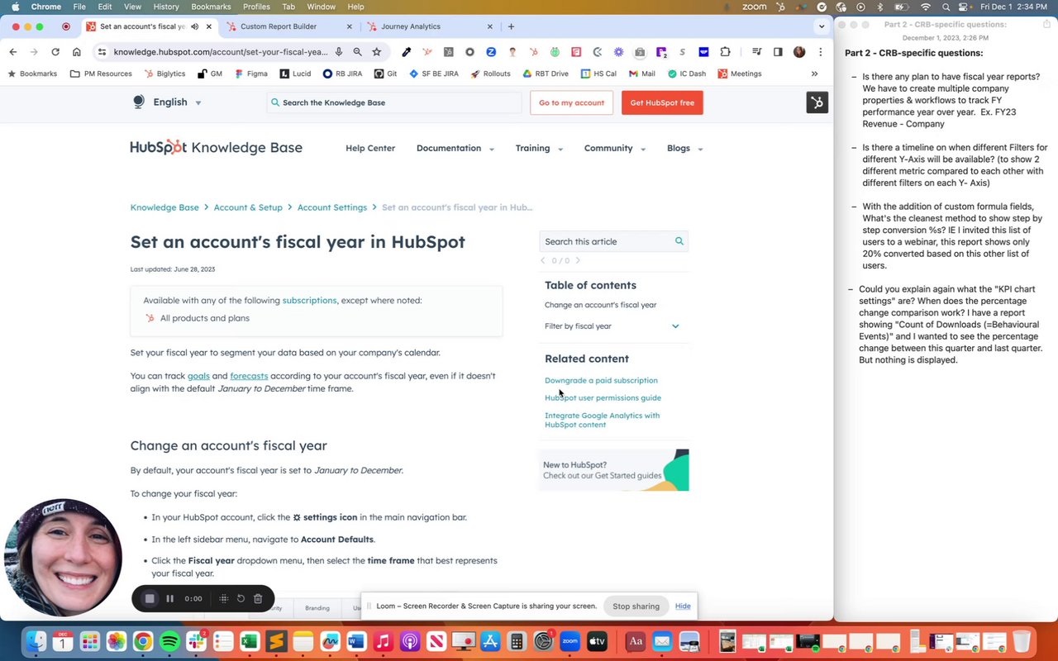This screenshot has width=1058, height=661.
Task: Click the Go to my account button
Action: click(x=572, y=102)
